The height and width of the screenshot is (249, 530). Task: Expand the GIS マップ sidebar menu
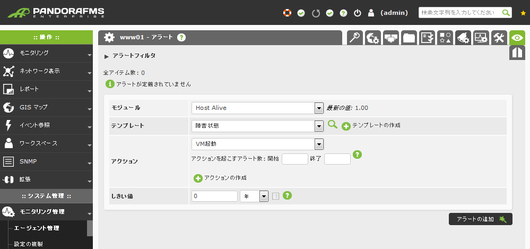pyautogui.click(x=46, y=108)
